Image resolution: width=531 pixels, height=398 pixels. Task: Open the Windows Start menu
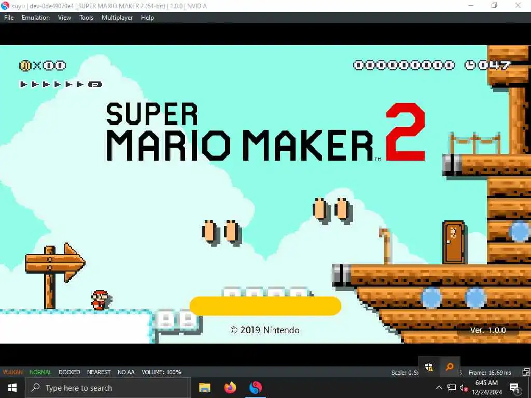tap(12, 388)
